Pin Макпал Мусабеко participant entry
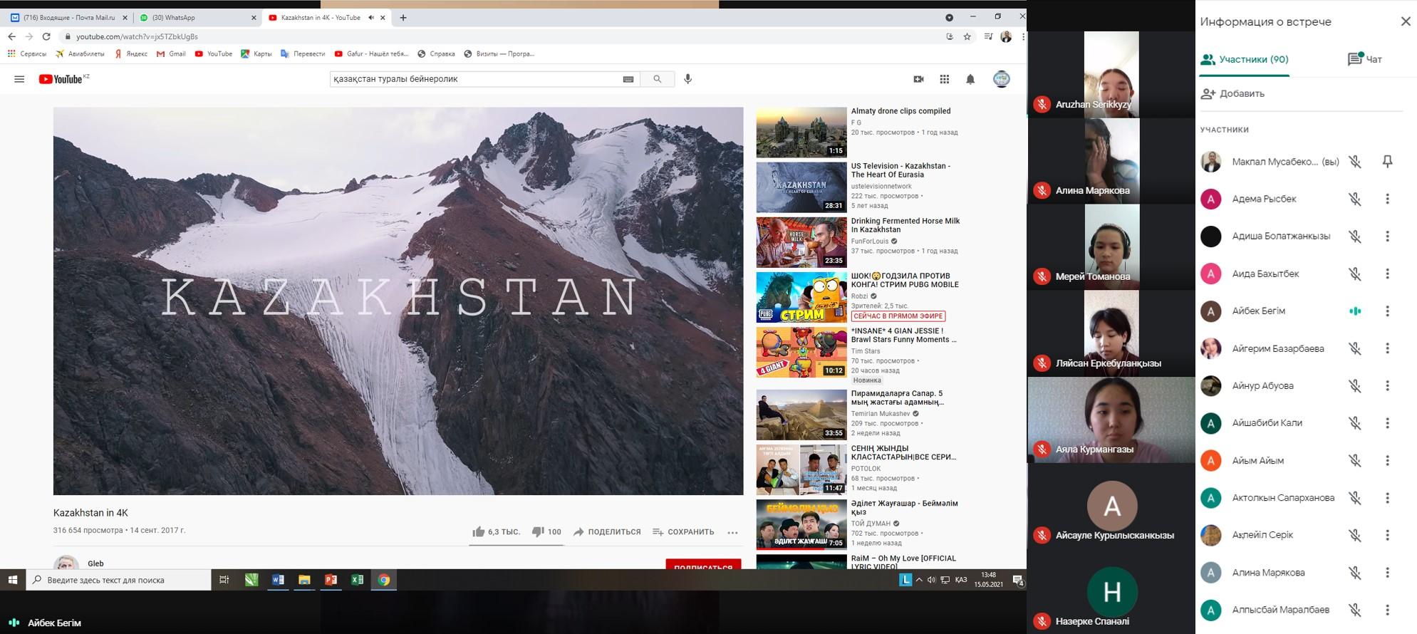 pyautogui.click(x=1386, y=162)
